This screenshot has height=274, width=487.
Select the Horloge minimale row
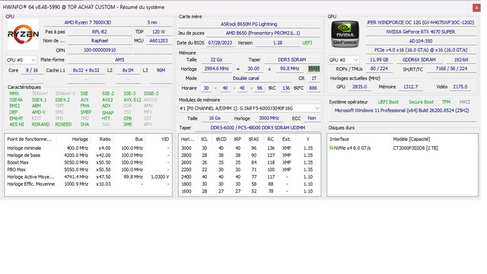pos(88,148)
